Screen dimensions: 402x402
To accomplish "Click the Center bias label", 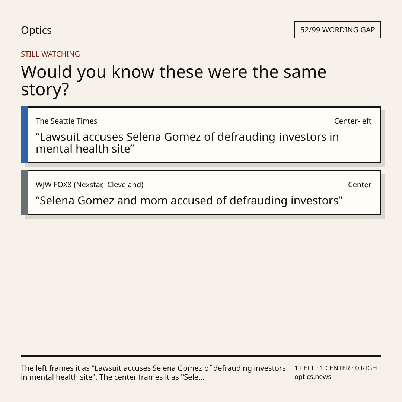I will (x=360, y=185).
